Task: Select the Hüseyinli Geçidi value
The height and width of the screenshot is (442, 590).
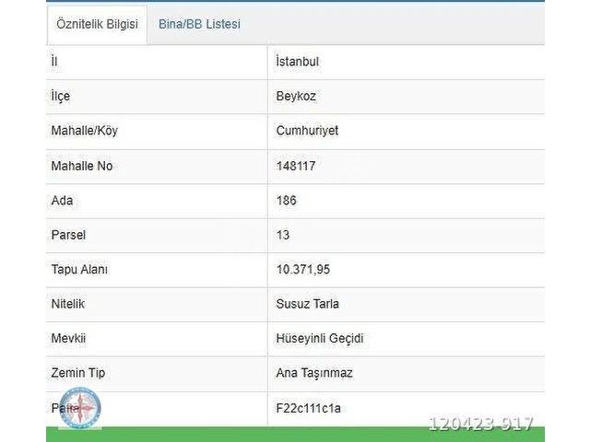Action: point(320,338)
